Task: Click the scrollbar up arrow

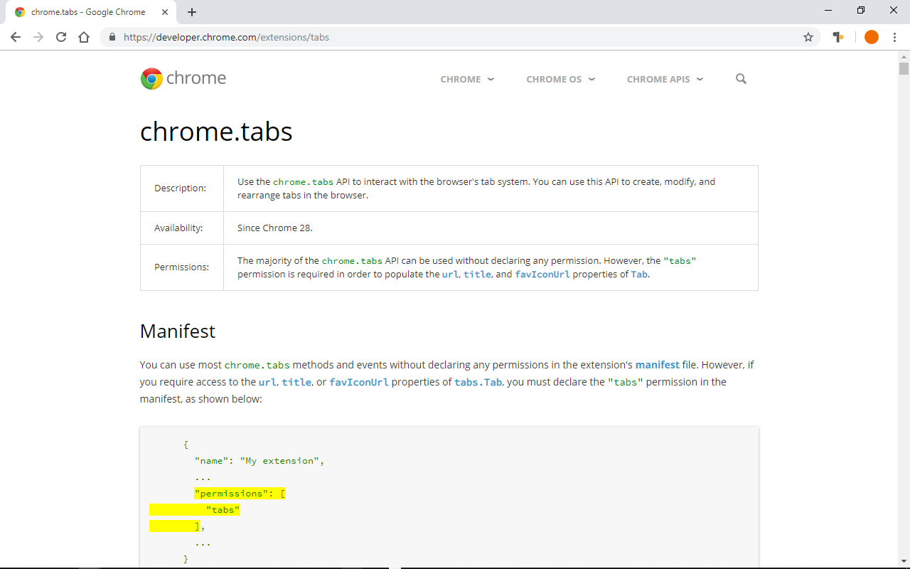Action: (x=904, y=55)
